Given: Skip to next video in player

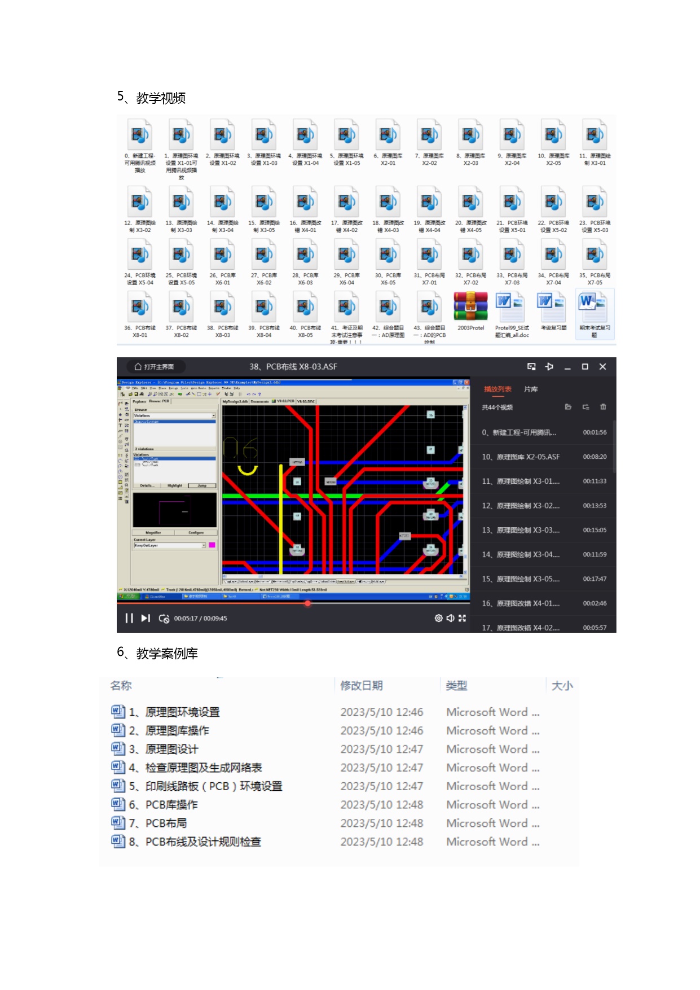Looking at the screenshot, I should point(146,618).
